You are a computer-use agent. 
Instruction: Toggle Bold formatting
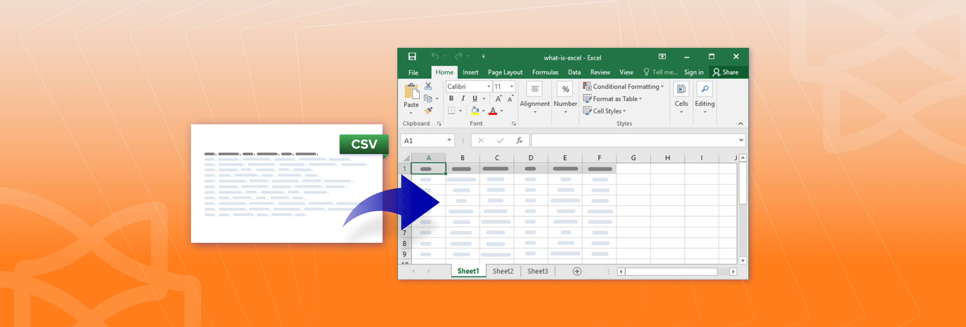451,98
